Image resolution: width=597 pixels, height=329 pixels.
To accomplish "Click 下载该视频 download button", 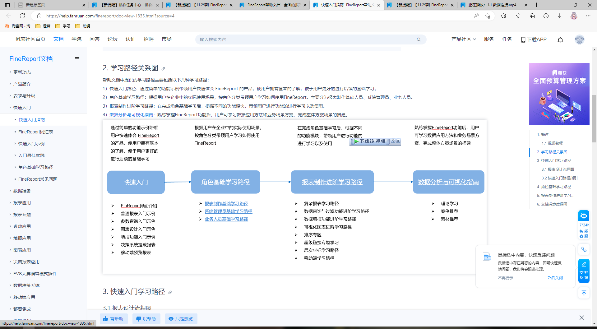I will click(370, 141).
